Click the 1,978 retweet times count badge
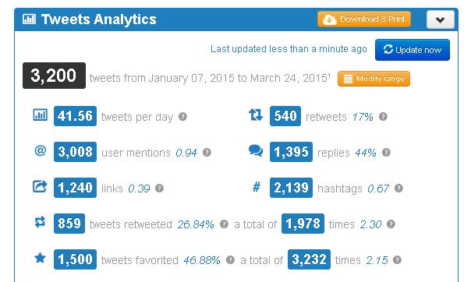This screenshot has width=464, height=282. click(x=303, y=224)
